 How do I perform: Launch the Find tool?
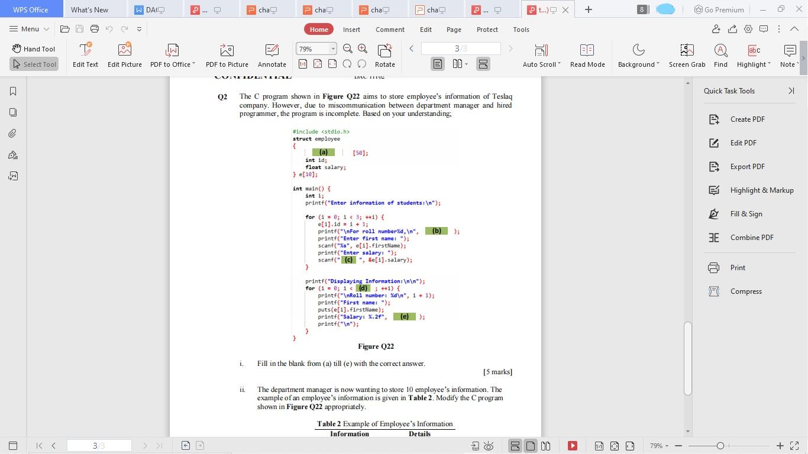(x=720, y=55)
